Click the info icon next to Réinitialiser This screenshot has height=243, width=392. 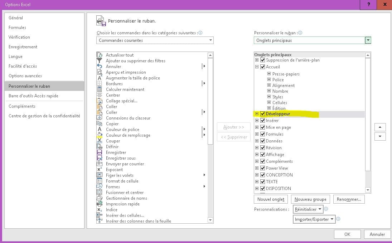326,209
